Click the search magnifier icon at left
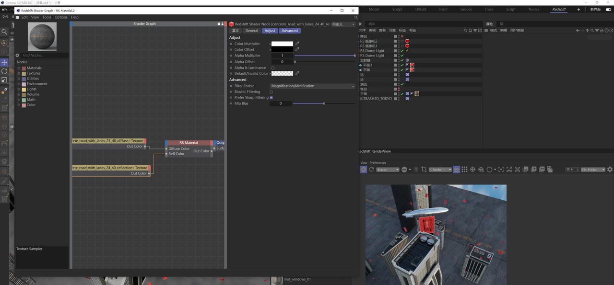 pyautogui.click(x=4, y=32)
